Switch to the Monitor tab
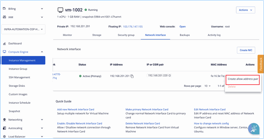The height and width of the screenshot is (139, 264). click(x=67, y=35)
